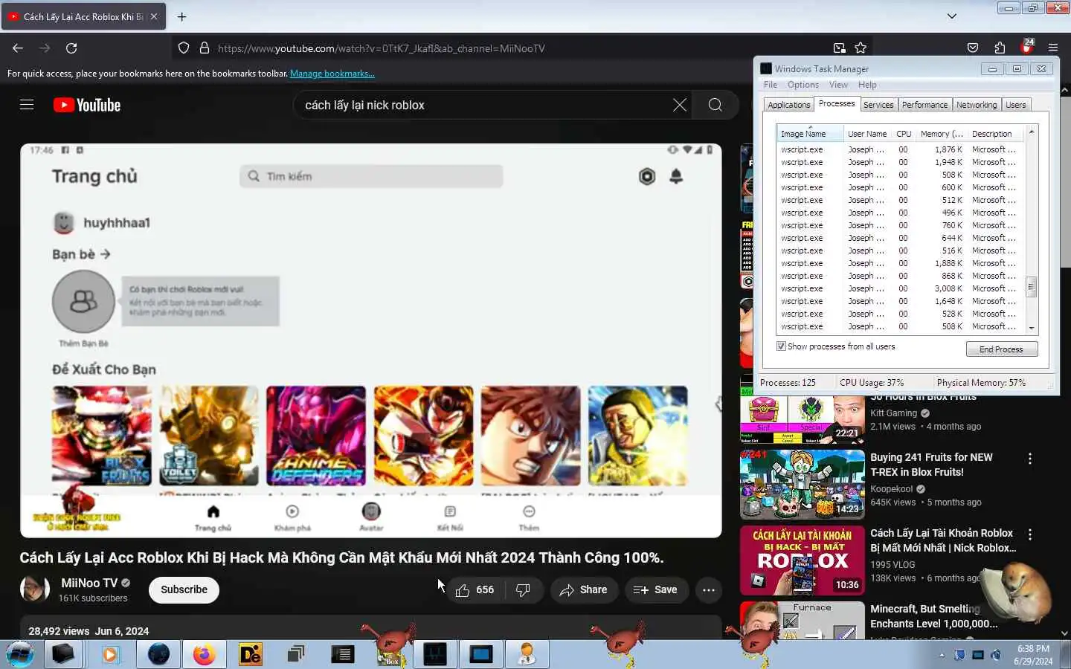Image resolution: width=1071 pixels, height=669 pixels.
Task: Open Firefox application menu
Action: pos(1053,48)
